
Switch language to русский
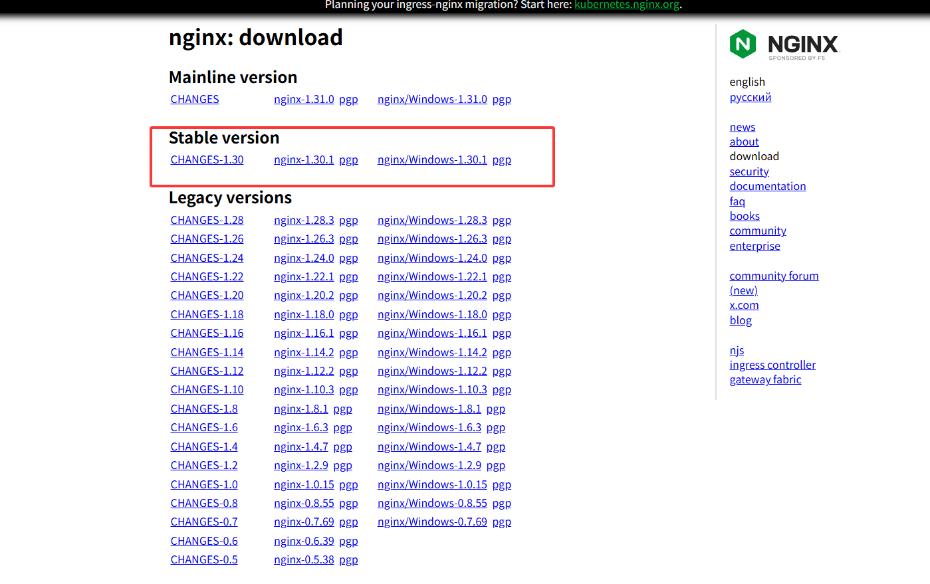751,97
